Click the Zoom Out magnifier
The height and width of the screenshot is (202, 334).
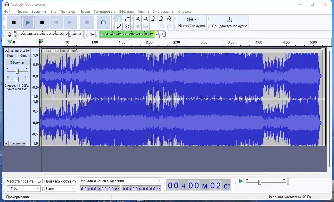point(146,19)
